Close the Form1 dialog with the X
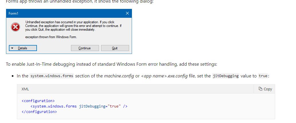 (x=127, y=13)
